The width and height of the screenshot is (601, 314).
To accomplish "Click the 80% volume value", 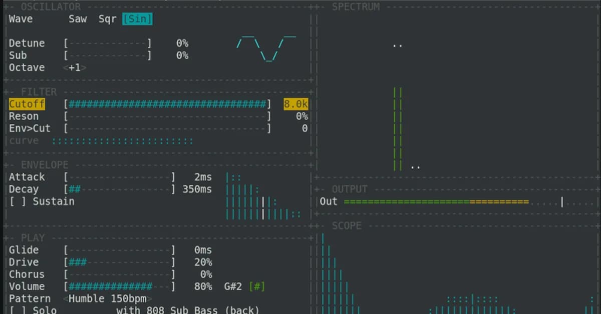I will coord(203,286).
